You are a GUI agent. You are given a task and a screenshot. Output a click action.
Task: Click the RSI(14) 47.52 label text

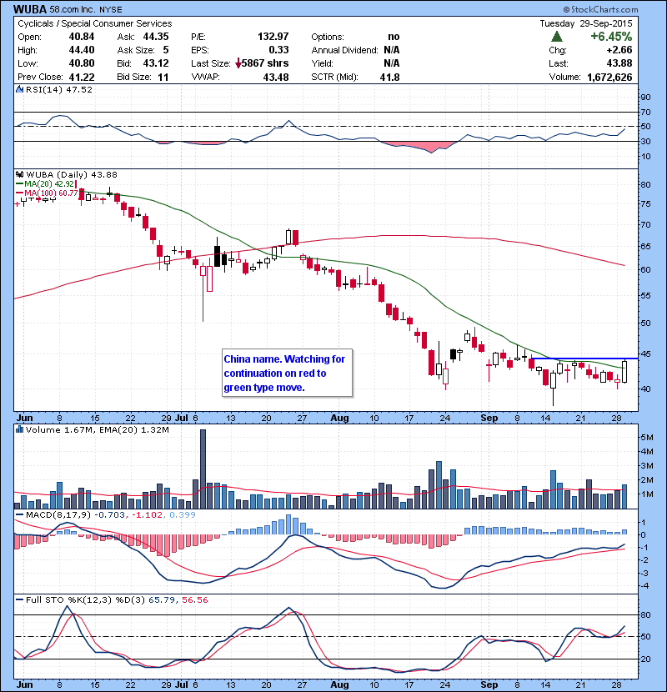[x=59, y=89]
